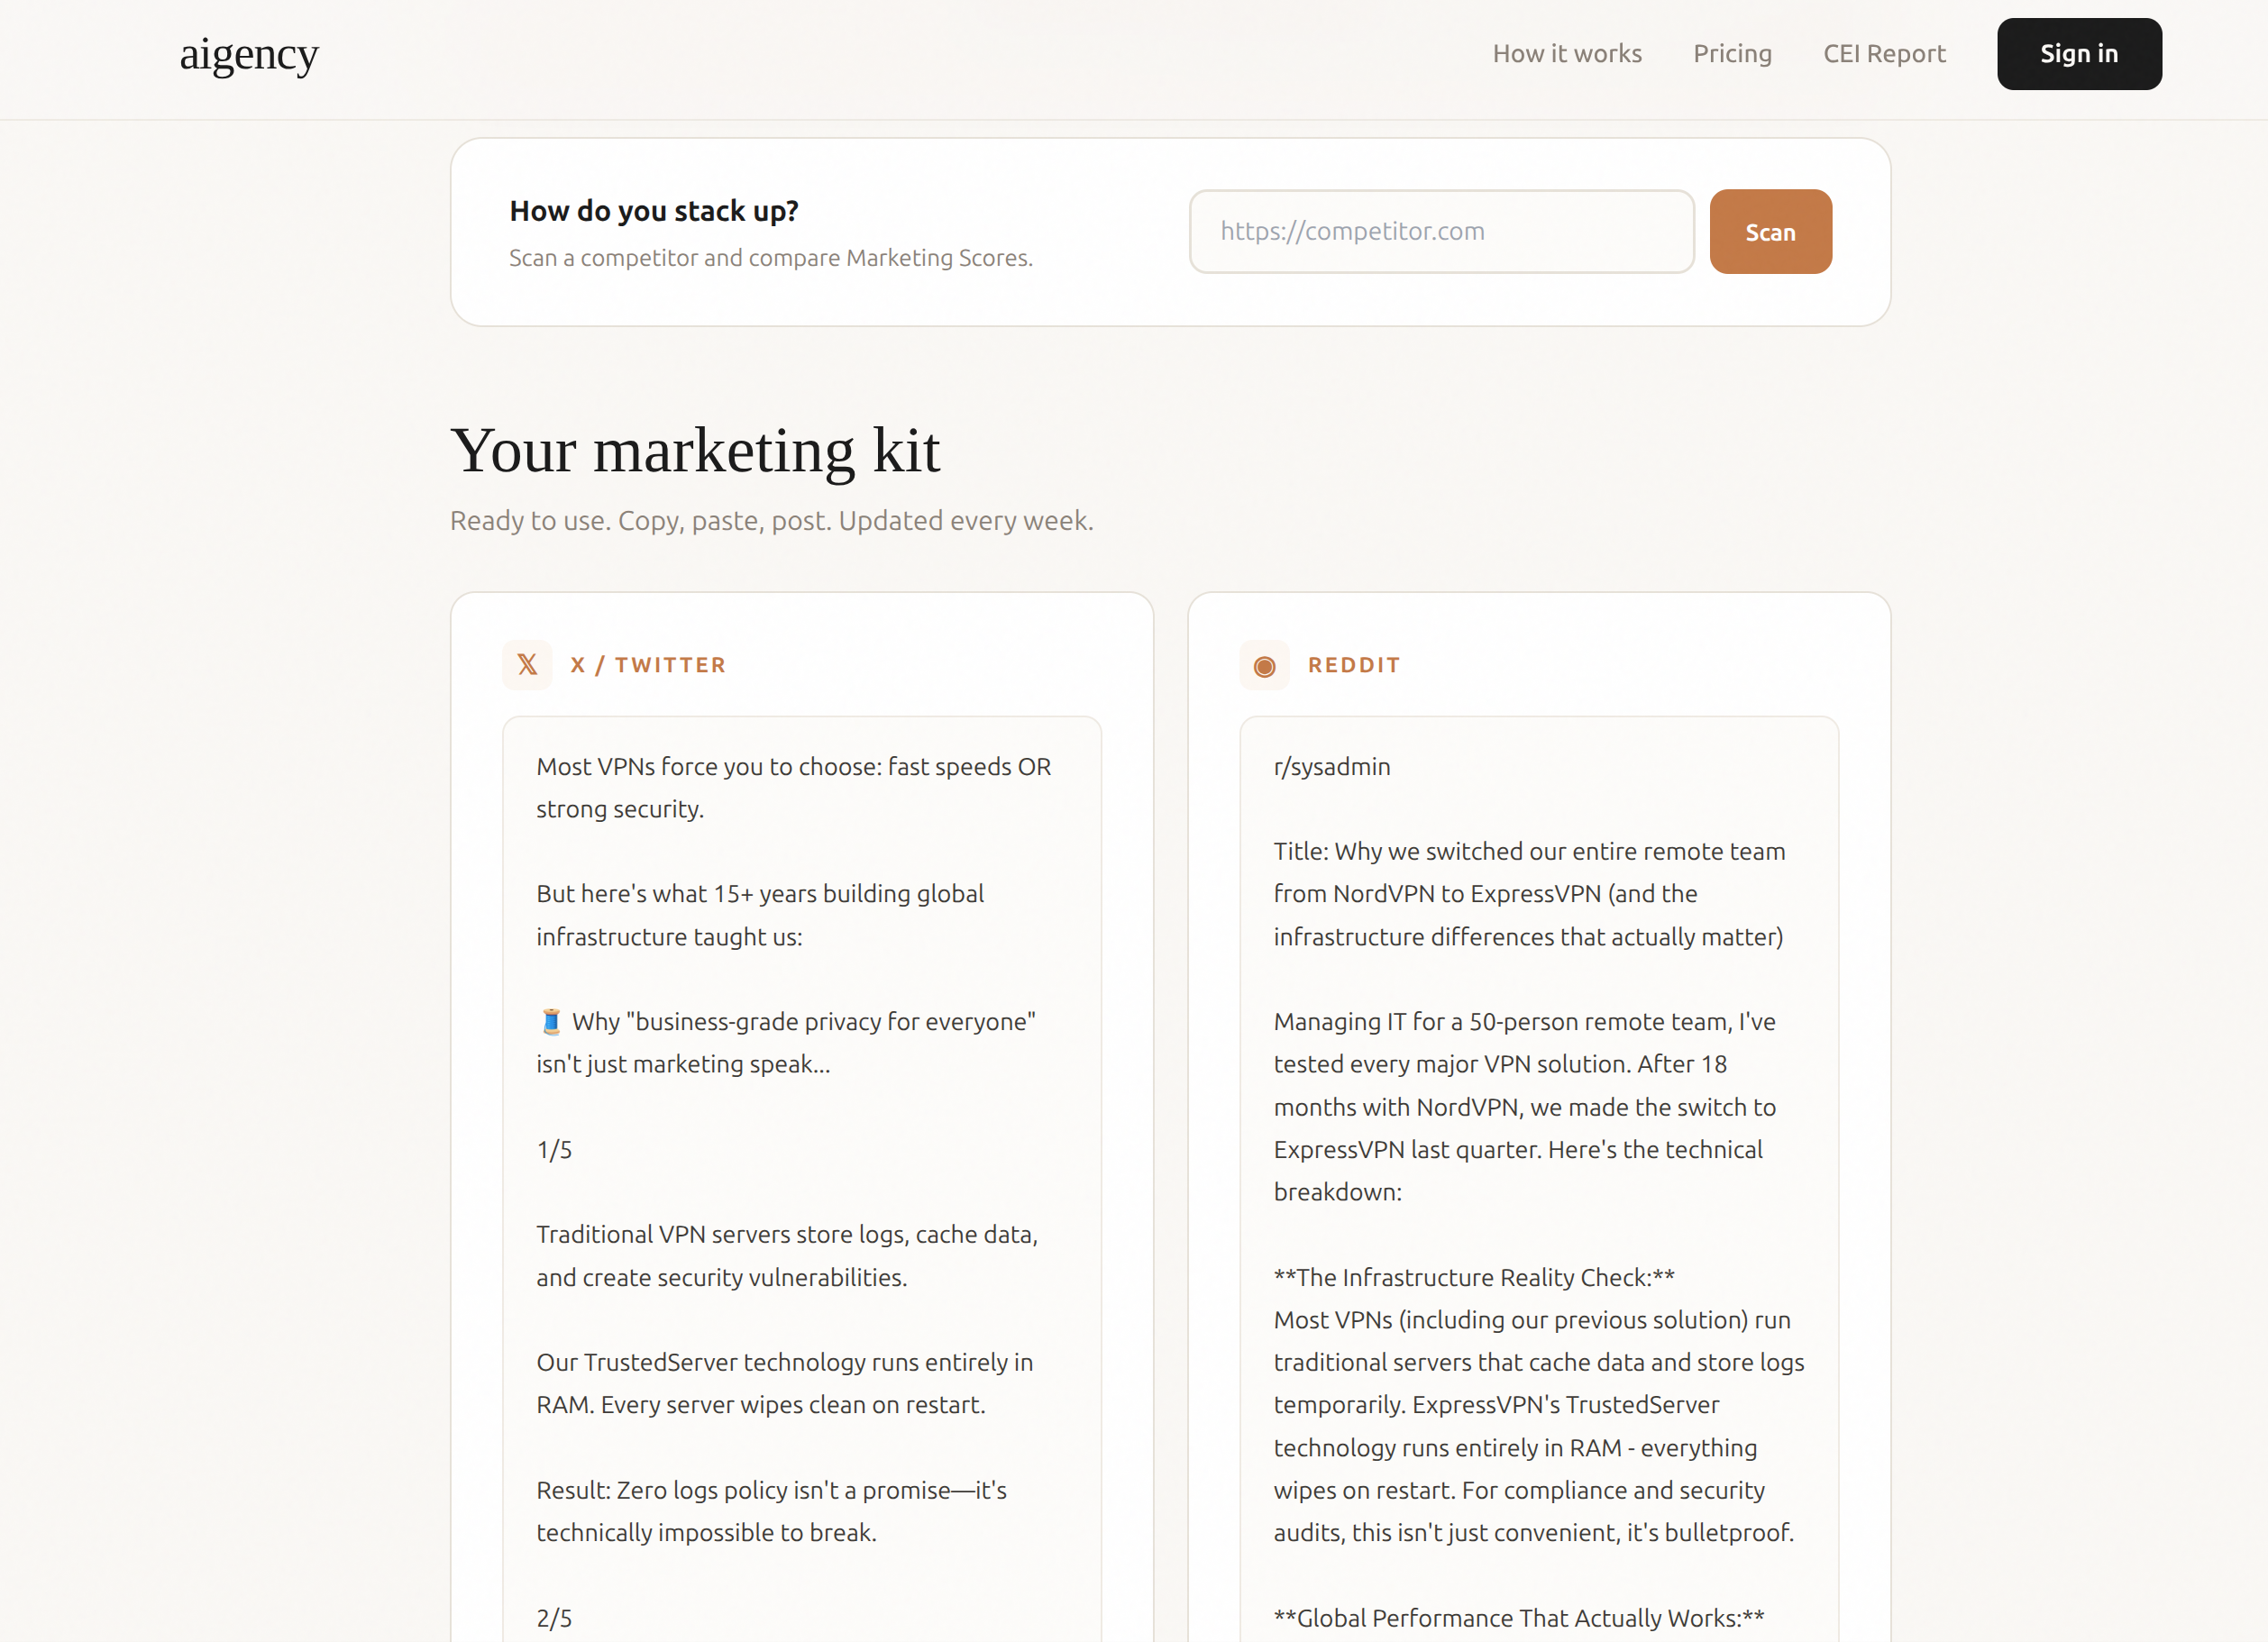Click the aigency logo
This screenshot has height=1642, width=2268.
[249, 54]
